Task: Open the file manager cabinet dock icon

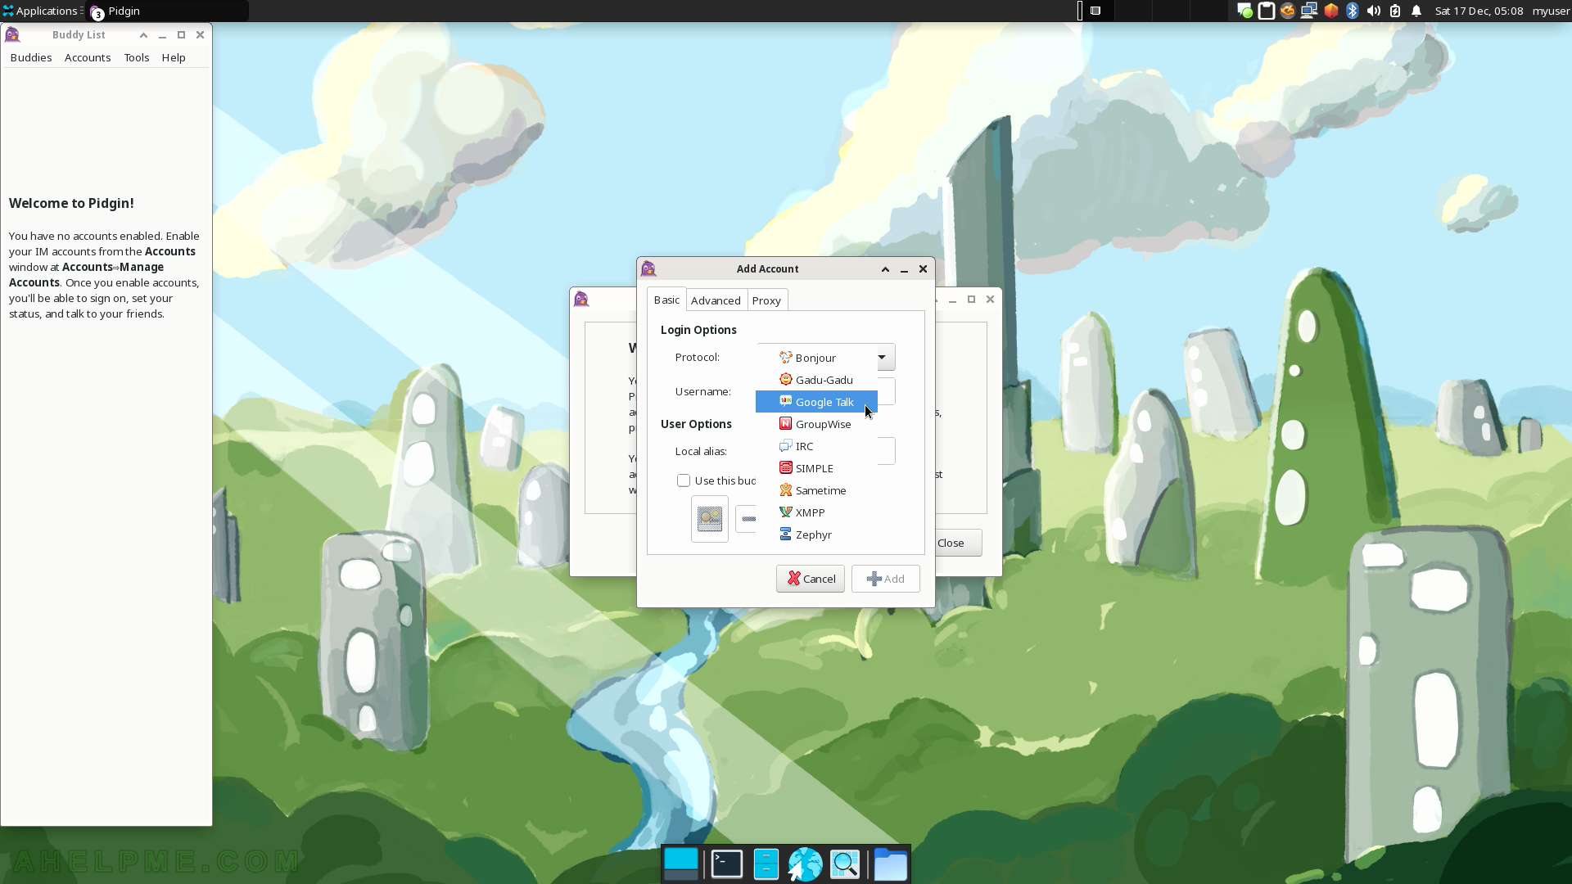Action: [x=766, y=864]
